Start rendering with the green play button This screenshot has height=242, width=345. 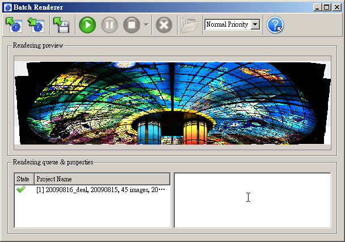[x=87, y=25]
